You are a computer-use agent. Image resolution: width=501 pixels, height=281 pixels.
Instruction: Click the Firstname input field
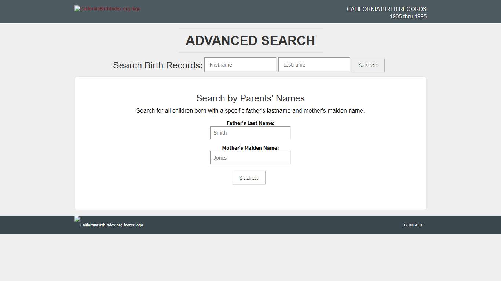coord(240,64)
